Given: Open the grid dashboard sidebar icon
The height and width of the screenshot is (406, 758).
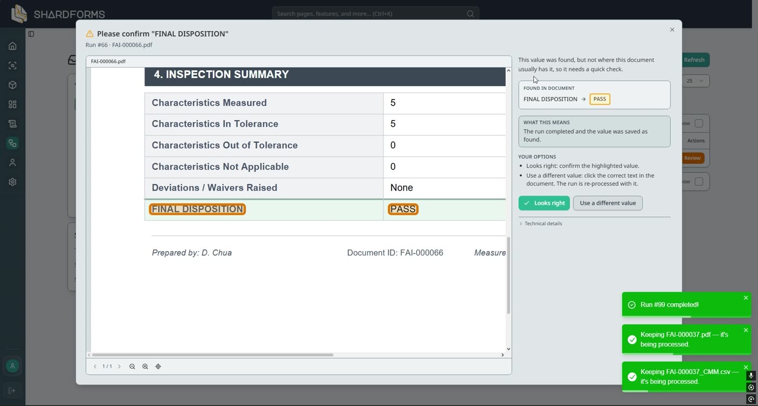Looking at the screenshot, I should (12, 104).
